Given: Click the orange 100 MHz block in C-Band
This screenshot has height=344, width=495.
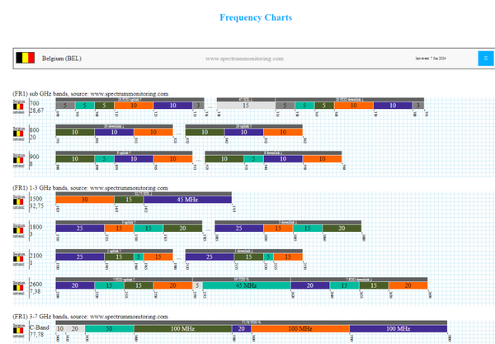Looking at the screenshot, I should click(x=300, y=328).
